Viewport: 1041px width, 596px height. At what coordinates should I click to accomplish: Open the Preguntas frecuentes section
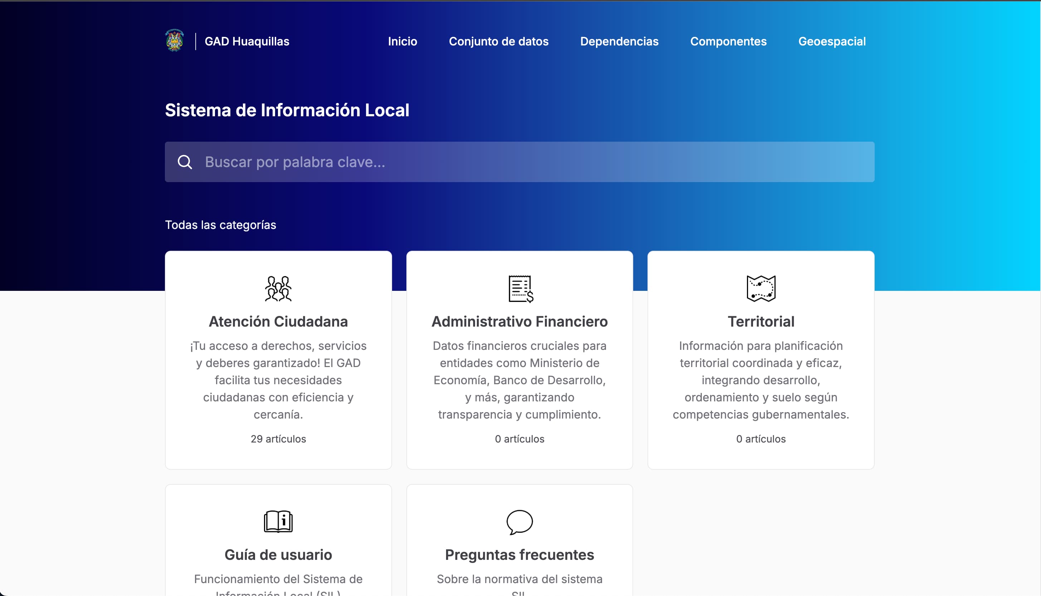pos(519,555)
